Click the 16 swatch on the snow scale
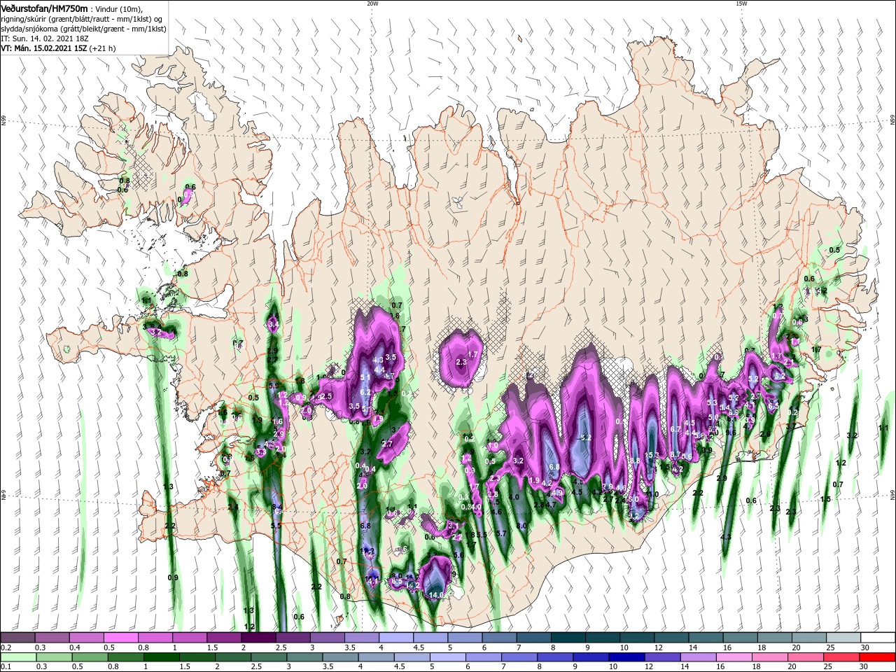 click(x=741, y=637)
